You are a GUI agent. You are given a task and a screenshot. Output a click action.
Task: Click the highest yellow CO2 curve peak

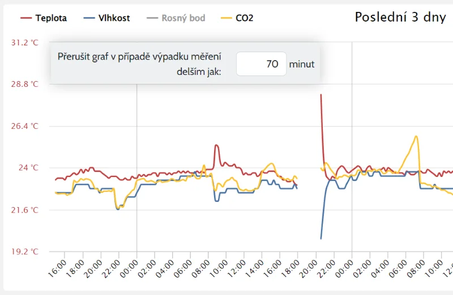416,136
